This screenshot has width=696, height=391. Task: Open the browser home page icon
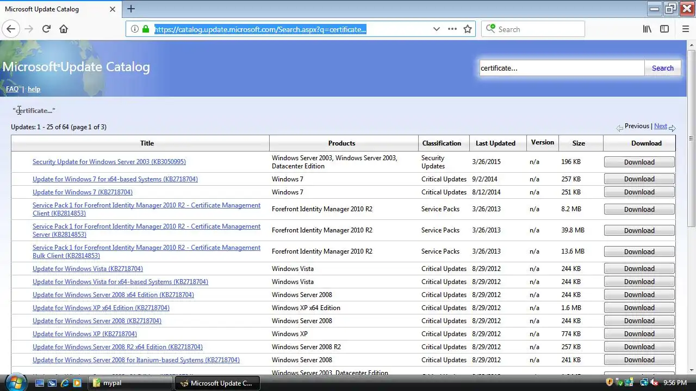(64, 29)
